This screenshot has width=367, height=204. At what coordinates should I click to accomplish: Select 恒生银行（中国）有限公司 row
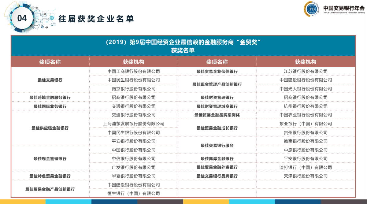click(134, 194)
